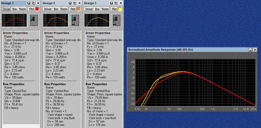Viewport: 261px width, 128px height.
Task: Click 'Vent ends = one flush' in Design 2
Action: point(61,118)
